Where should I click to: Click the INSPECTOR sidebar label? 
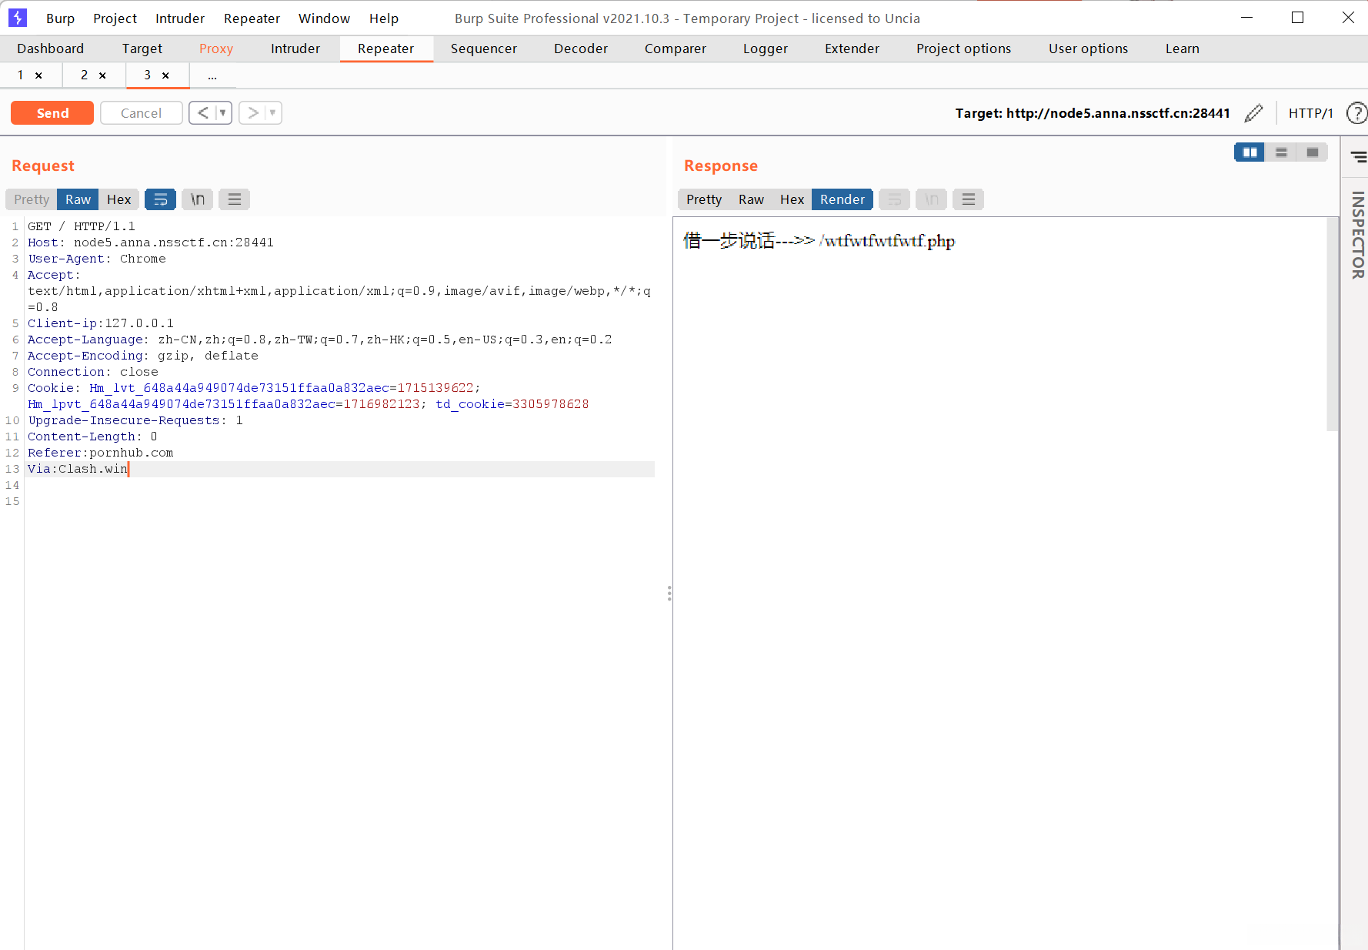[x=1358, y=235]
